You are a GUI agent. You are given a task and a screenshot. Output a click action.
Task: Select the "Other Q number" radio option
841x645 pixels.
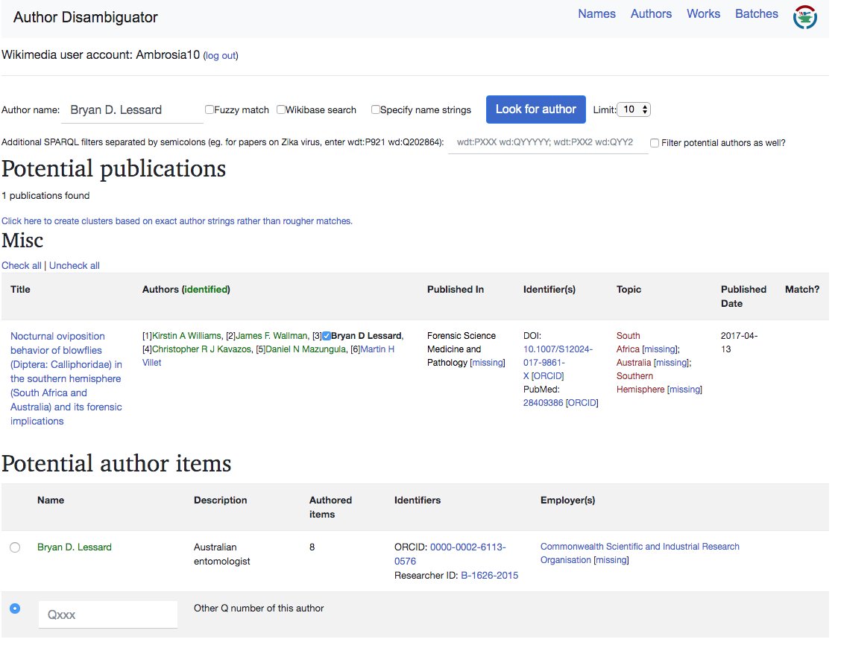coord(15,609)
